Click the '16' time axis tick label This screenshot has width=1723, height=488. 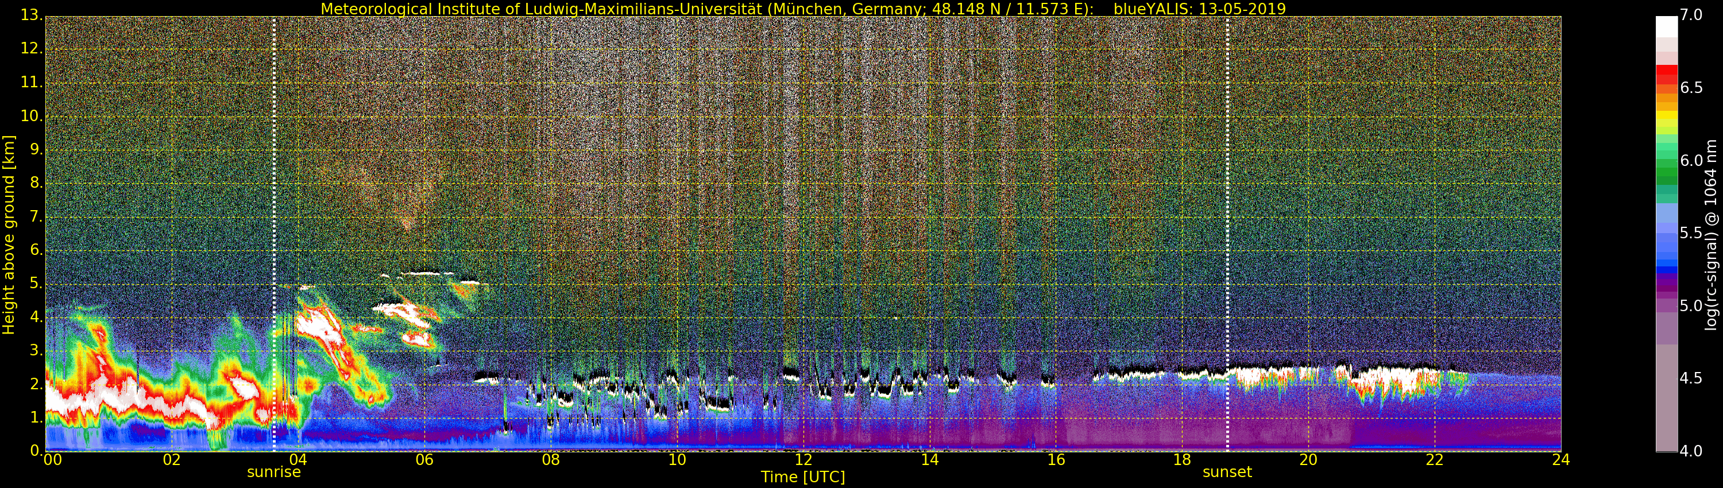coord(1056,459)
